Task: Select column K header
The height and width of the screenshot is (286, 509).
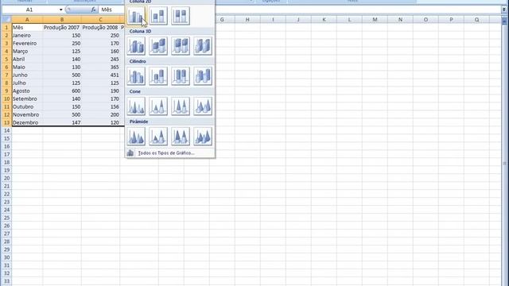Action: pyautogui.click(x=324, y=19)
